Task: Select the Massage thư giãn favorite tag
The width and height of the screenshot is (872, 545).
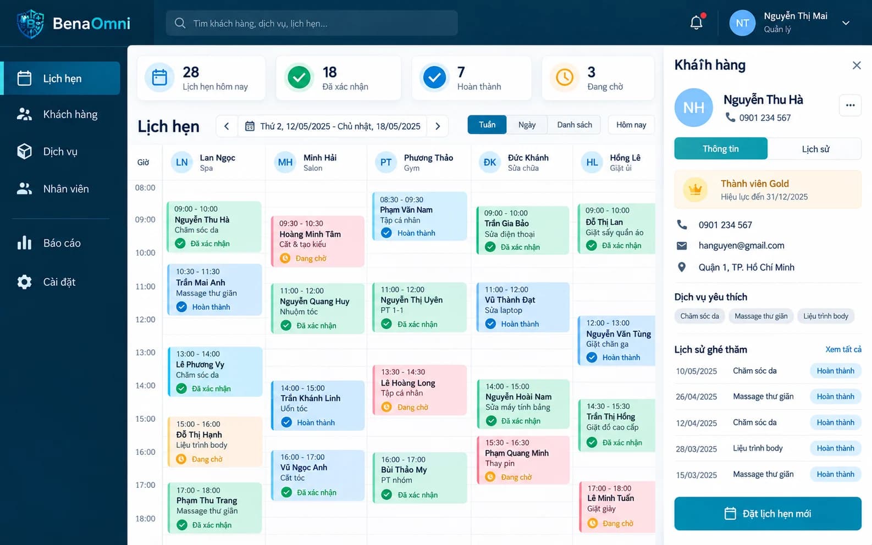Action: click(761, 316)
